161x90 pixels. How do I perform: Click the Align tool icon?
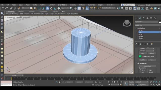point(122,8)
